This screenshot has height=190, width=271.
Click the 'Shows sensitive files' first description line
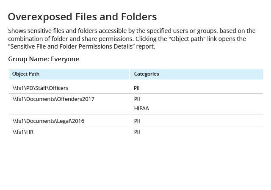(132, 31)
